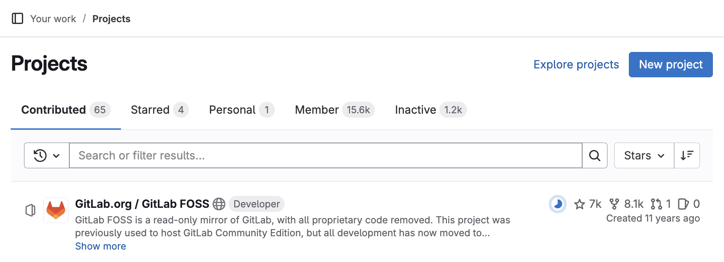Switch to the Starred tab
Viewport: 724px width, 262px height.
(x=160, y=110)
